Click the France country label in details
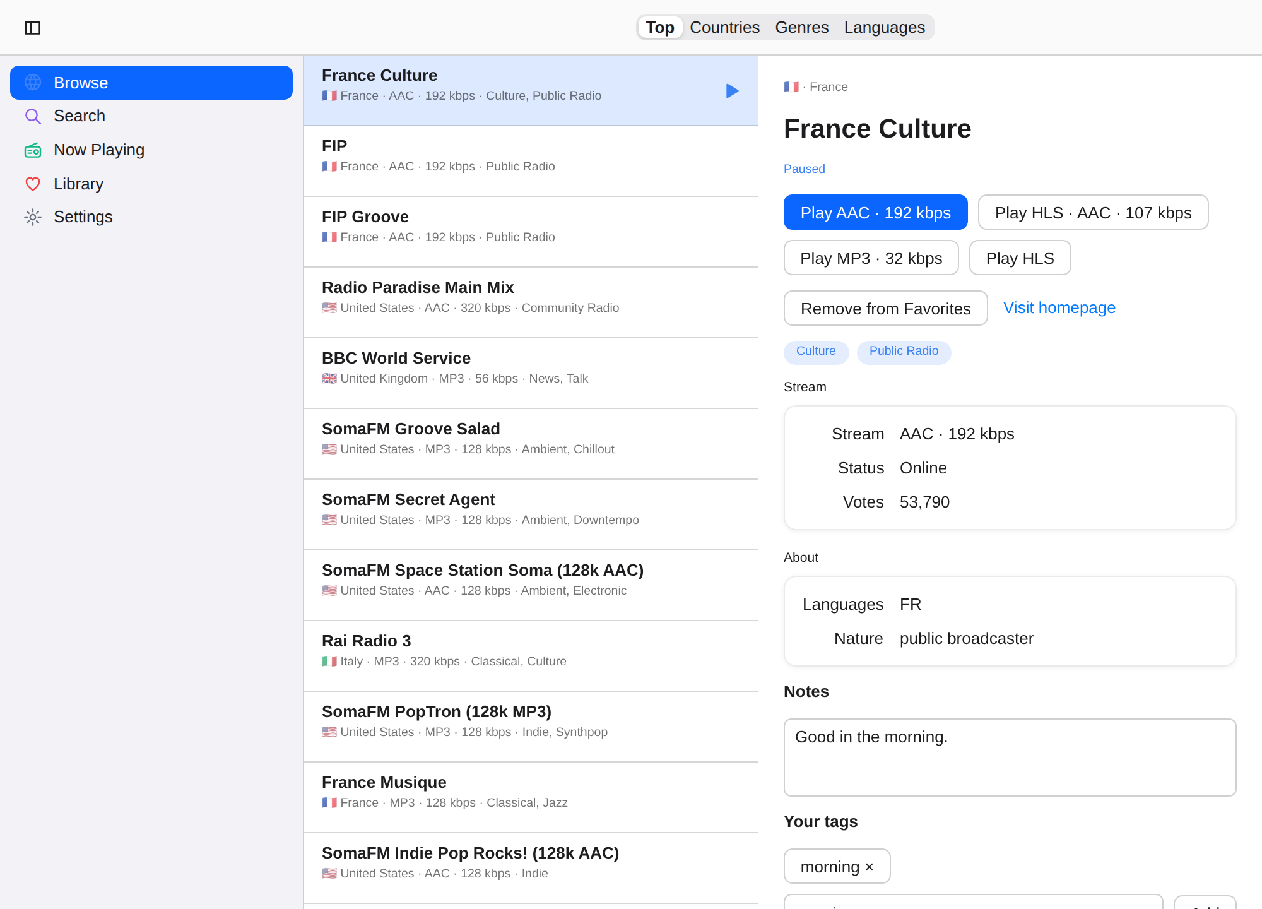This screenshot has width=1262, height=909. pyautogui.click(x=829, y=86)
